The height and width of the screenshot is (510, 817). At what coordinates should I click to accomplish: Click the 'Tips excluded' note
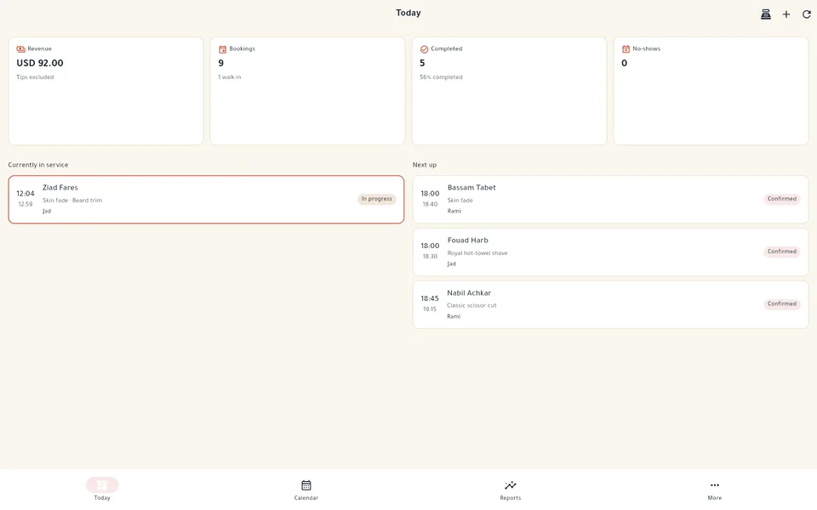pyautogui.click(x=35, y=77)
